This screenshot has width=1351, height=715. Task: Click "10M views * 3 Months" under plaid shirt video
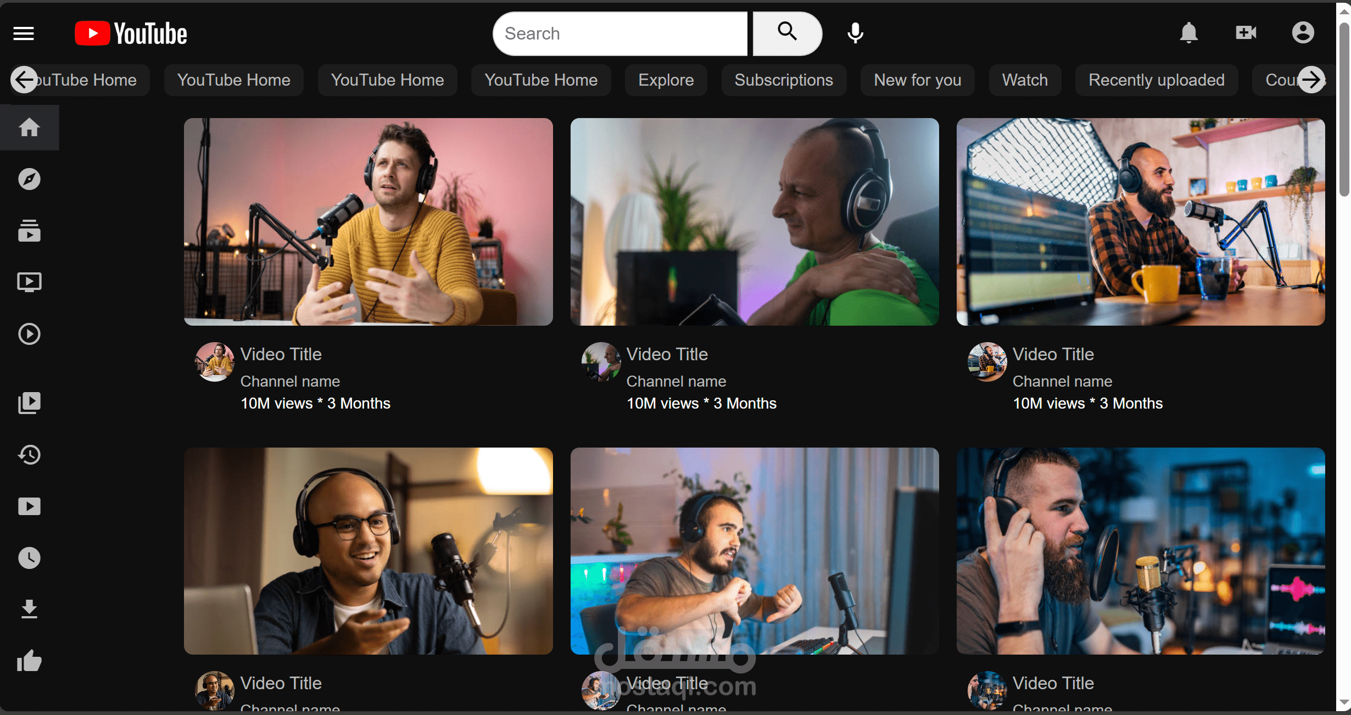pyautogui.click(x=1088, y=404)
